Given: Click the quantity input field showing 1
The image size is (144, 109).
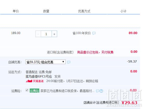Looking at the screenshot, I should (x=46, y=34).
